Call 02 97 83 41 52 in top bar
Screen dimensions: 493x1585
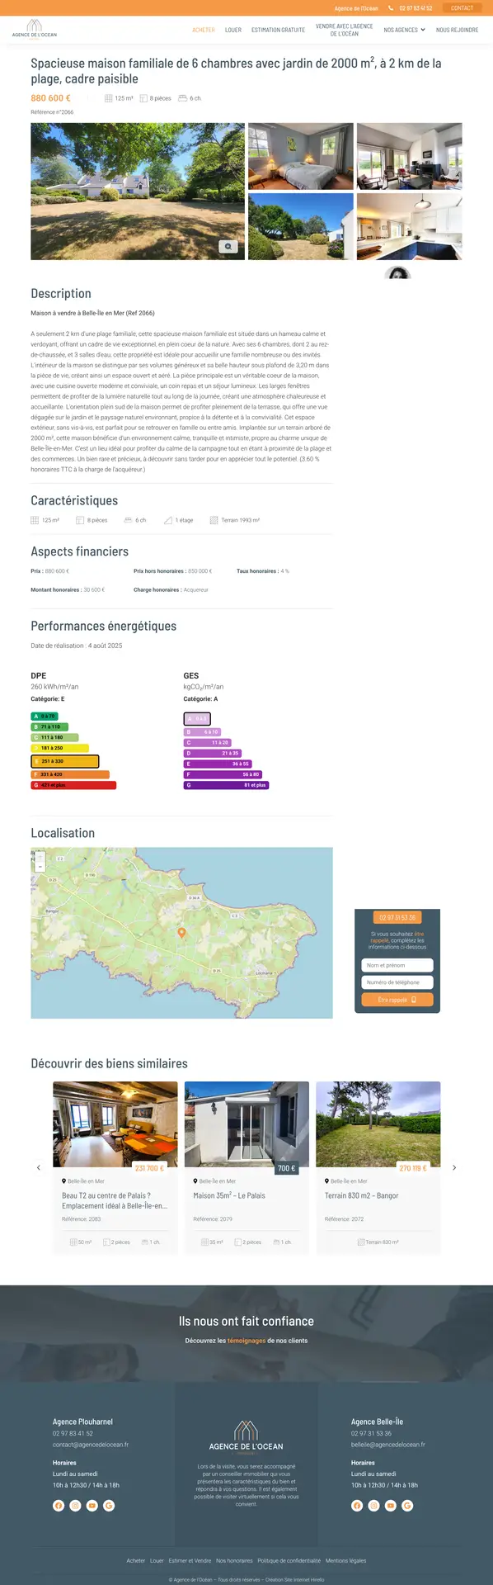[x=416, y=8]
